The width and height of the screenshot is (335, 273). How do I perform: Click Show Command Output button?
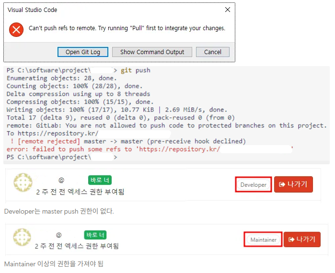152,52
